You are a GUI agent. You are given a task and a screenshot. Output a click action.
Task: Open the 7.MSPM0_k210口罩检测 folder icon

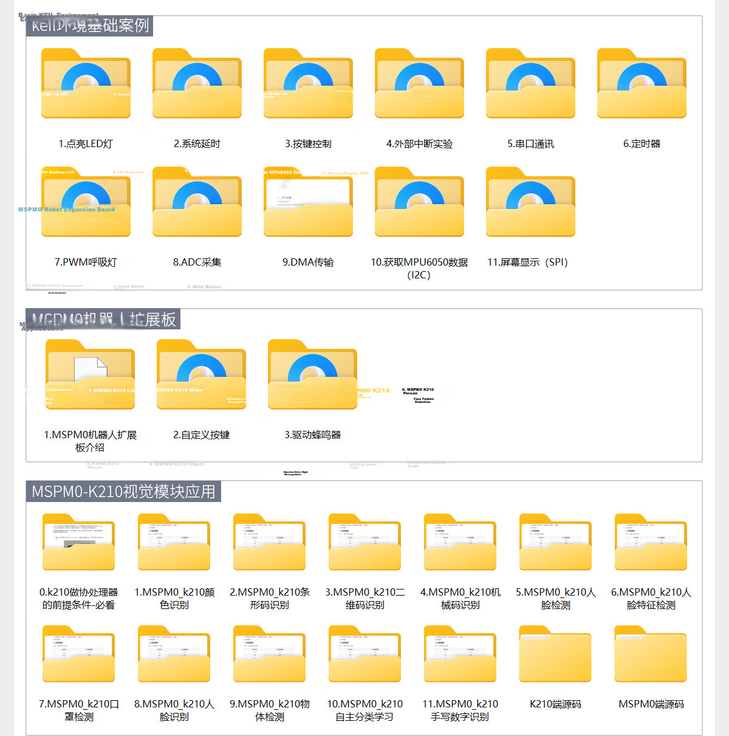[78, 654]
